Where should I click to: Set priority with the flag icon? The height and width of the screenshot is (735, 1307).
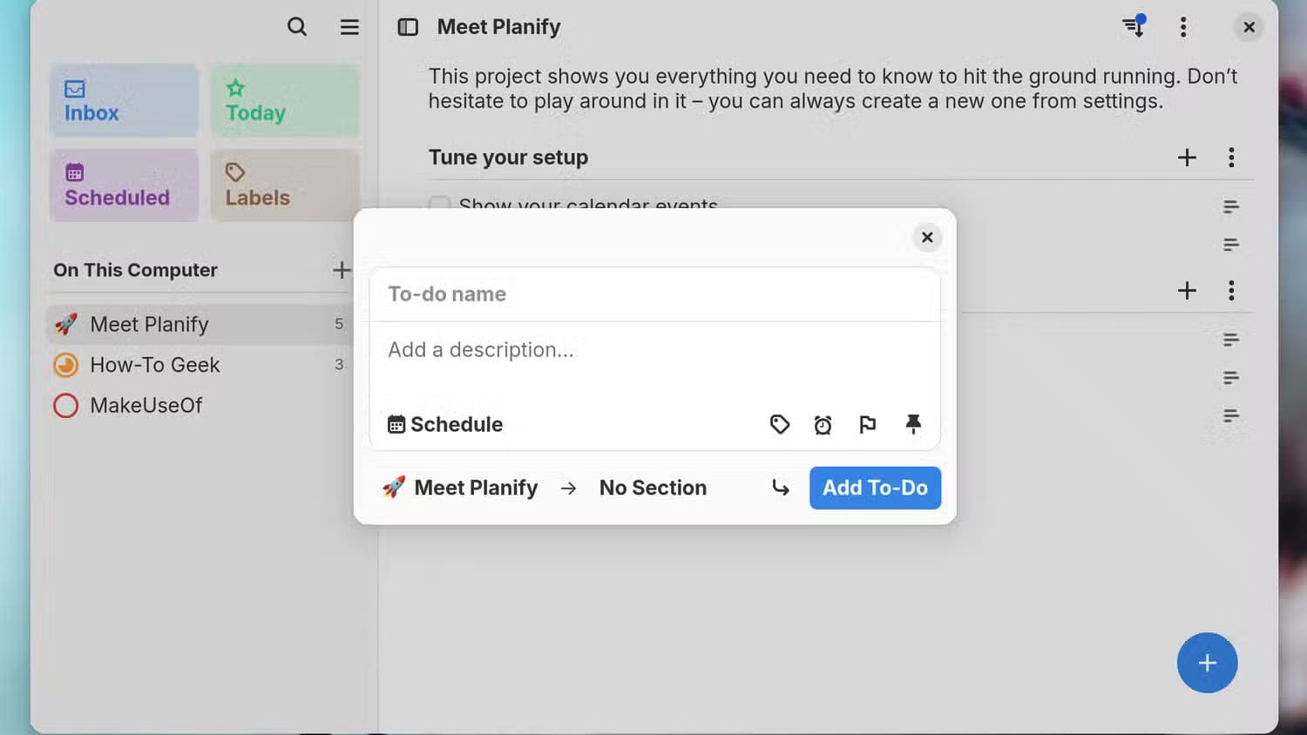tap(868, 424)
